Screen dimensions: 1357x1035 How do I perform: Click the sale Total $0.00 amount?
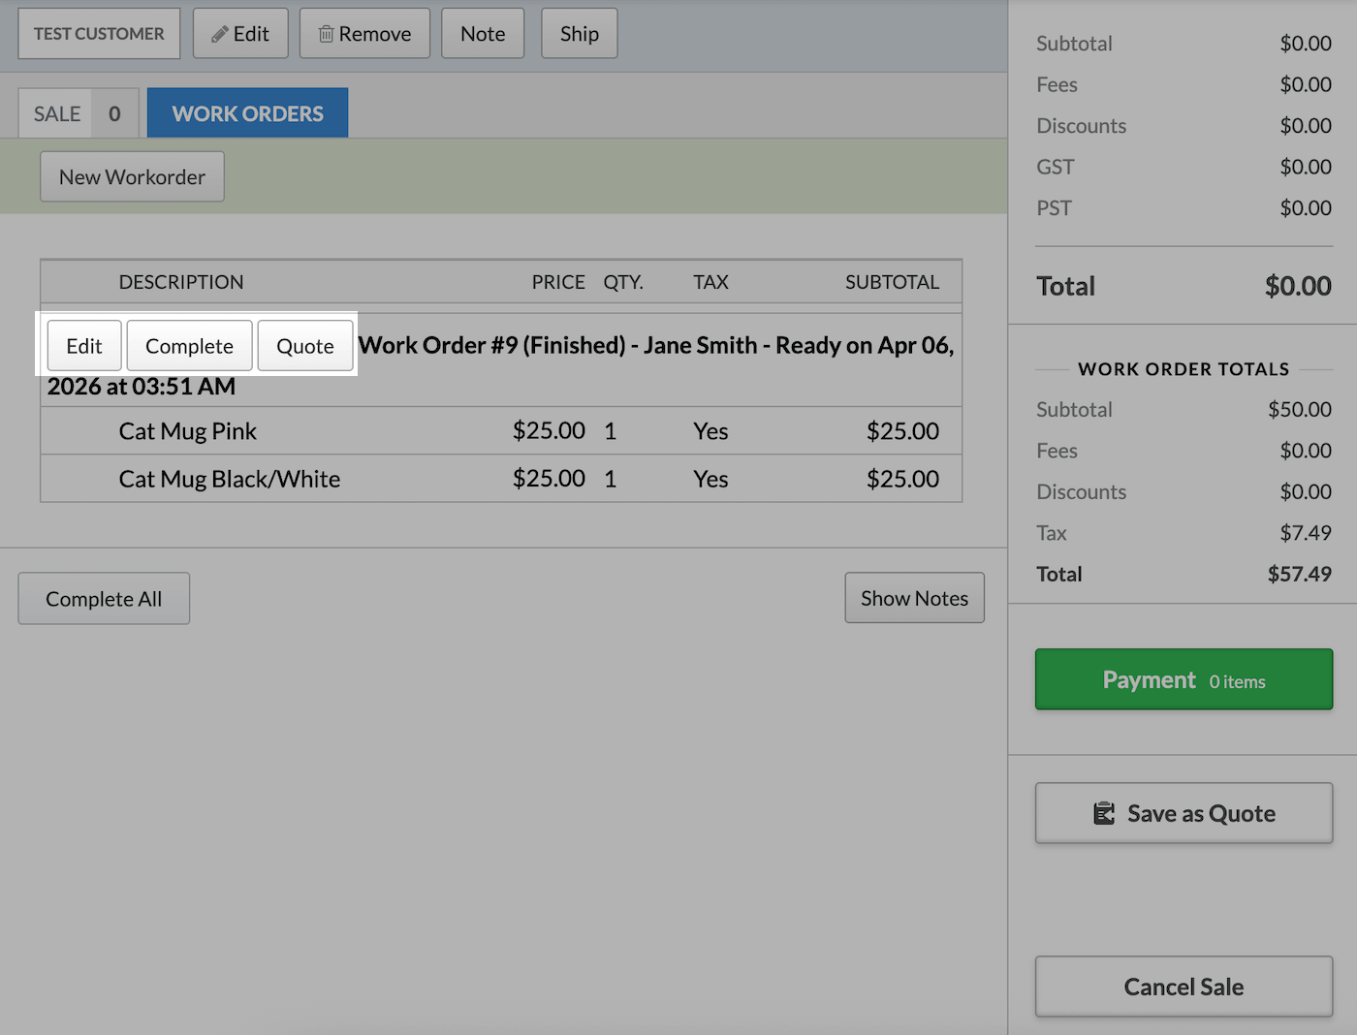(x=1298, y=286)
